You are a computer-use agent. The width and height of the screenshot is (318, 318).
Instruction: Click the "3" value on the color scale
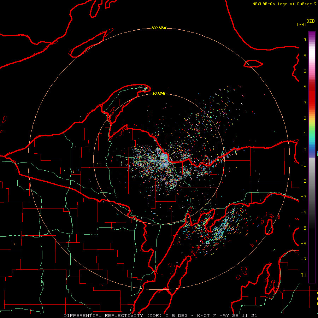pos(305,102)
